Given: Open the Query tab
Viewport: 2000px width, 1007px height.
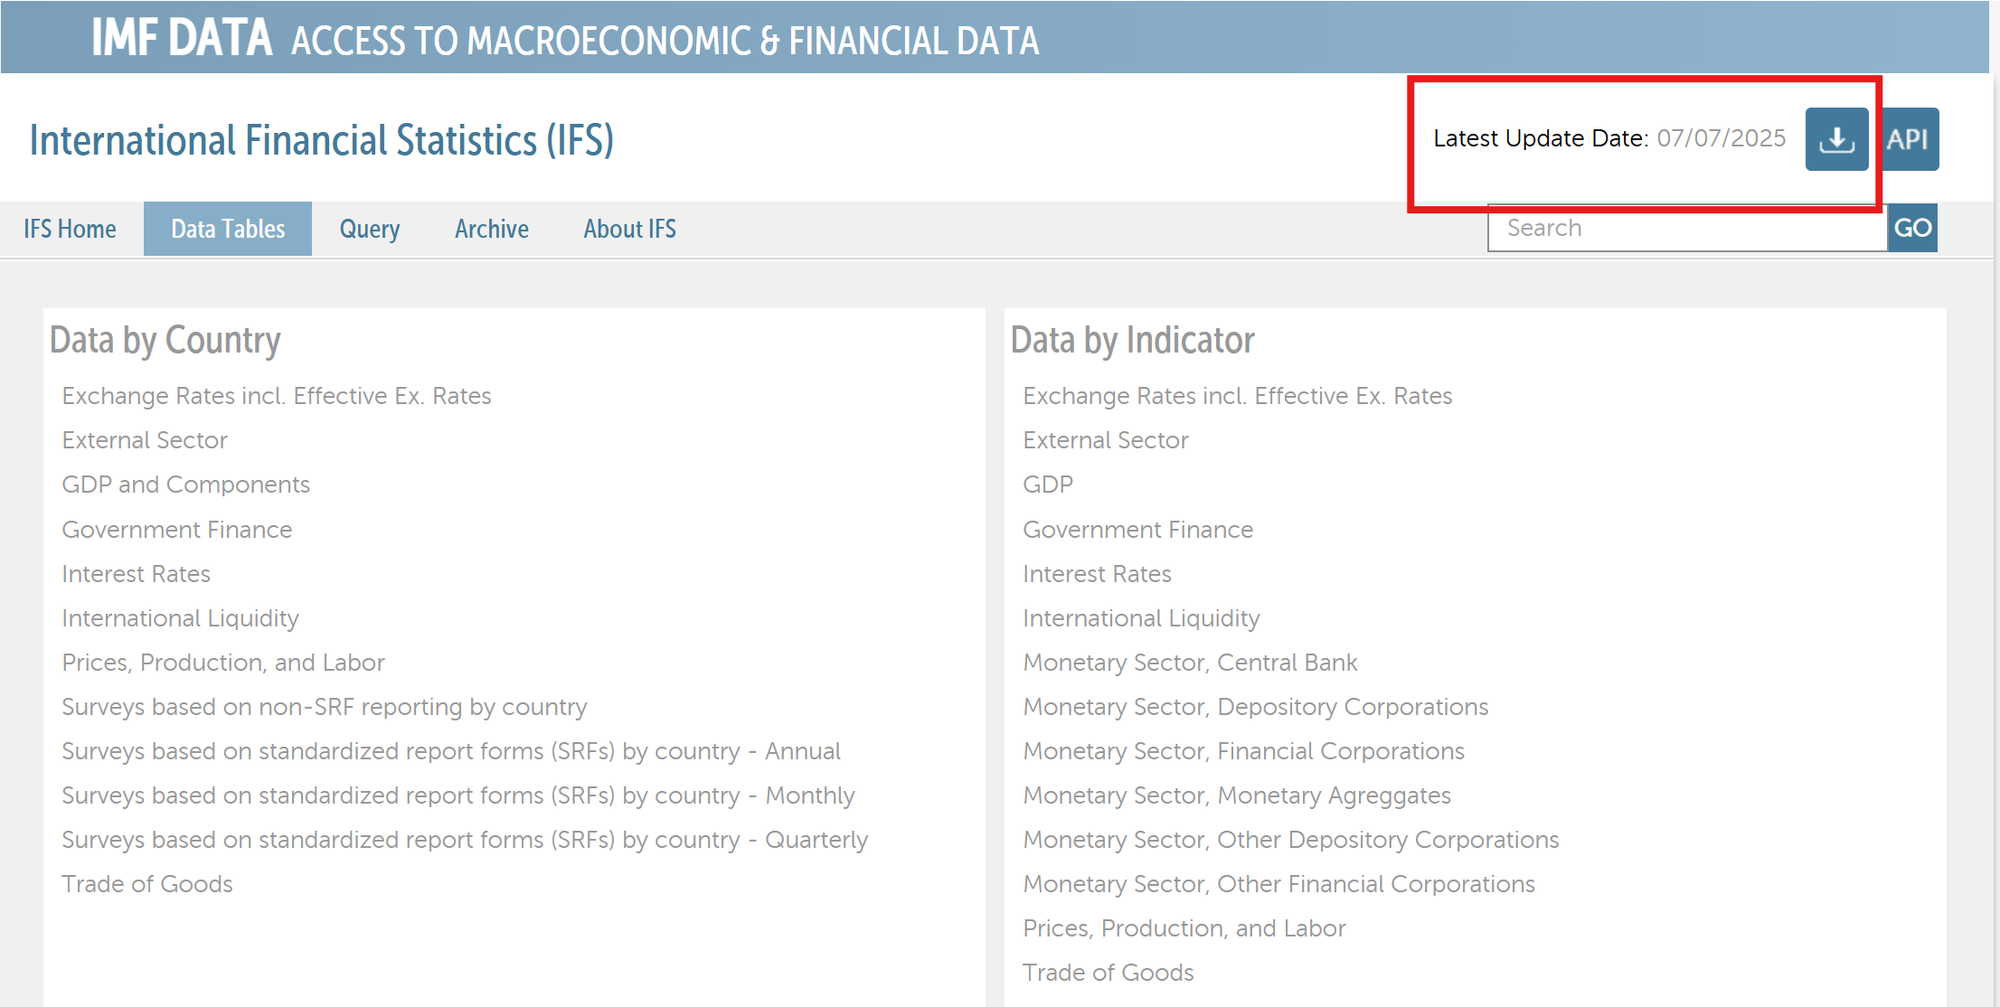Looking at the screenshot, I should (x=369, y=229).
